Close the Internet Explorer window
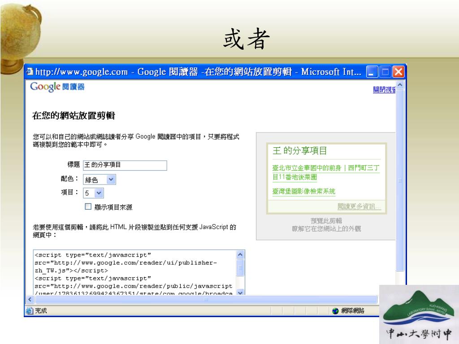Viewport: 459px width, 344px height. click(x=398, y=71)
